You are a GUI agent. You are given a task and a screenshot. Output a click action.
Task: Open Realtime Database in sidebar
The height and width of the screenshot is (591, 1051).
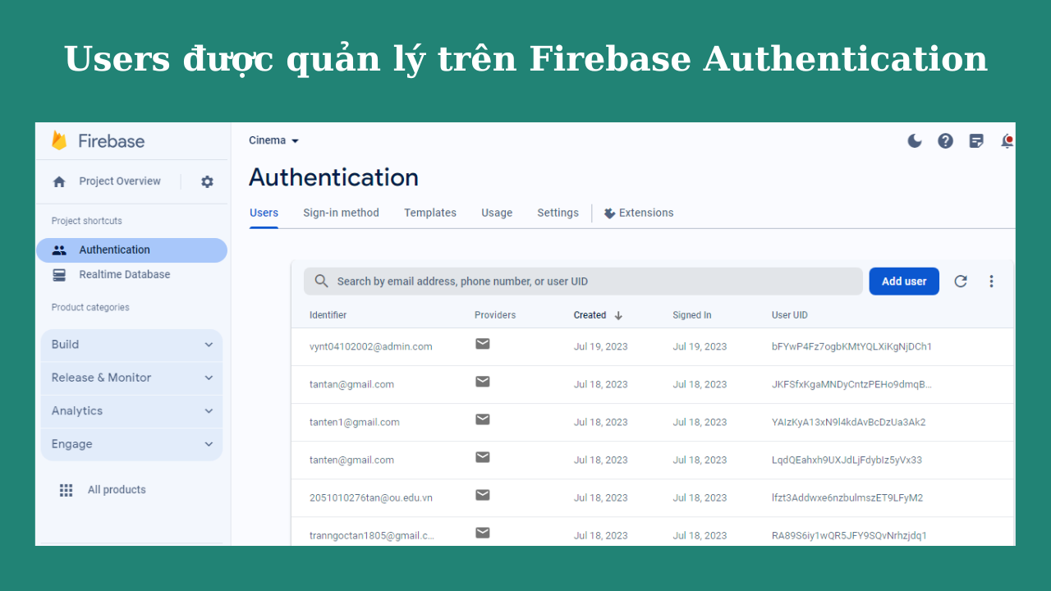(125, 275)
